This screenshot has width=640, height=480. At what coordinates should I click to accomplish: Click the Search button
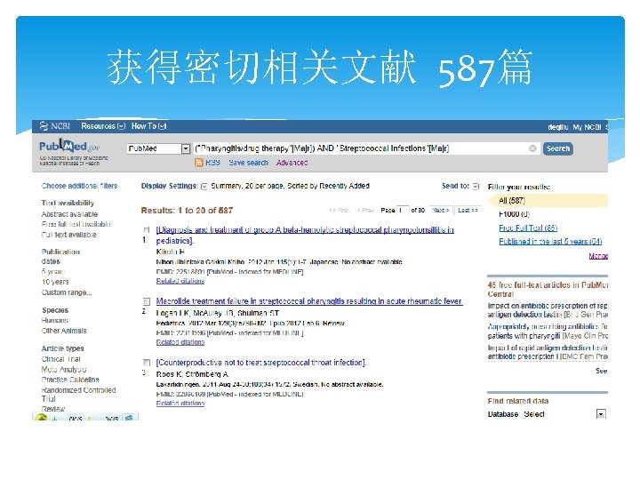tap(558, 148)
